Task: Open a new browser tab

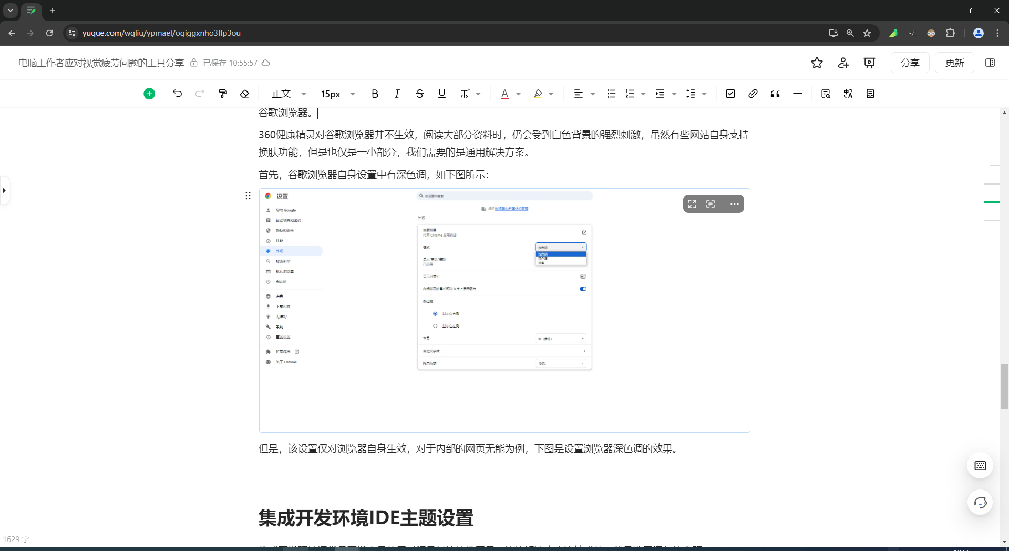Action: tap(53, 11)
